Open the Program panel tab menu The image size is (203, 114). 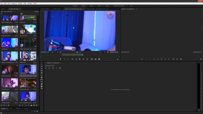[x=136, y=9]
